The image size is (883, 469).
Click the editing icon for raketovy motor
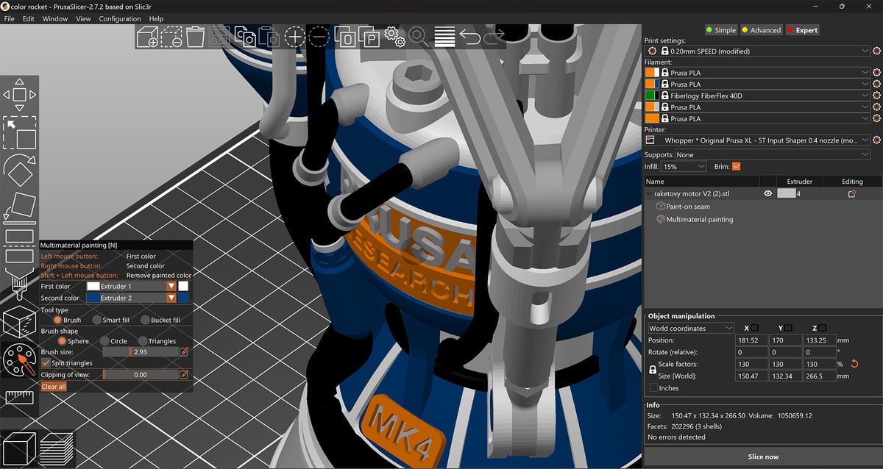[852, 193]
